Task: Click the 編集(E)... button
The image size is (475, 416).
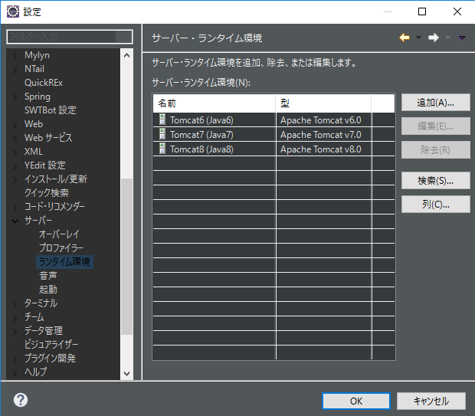Action: tap(436, 126)
